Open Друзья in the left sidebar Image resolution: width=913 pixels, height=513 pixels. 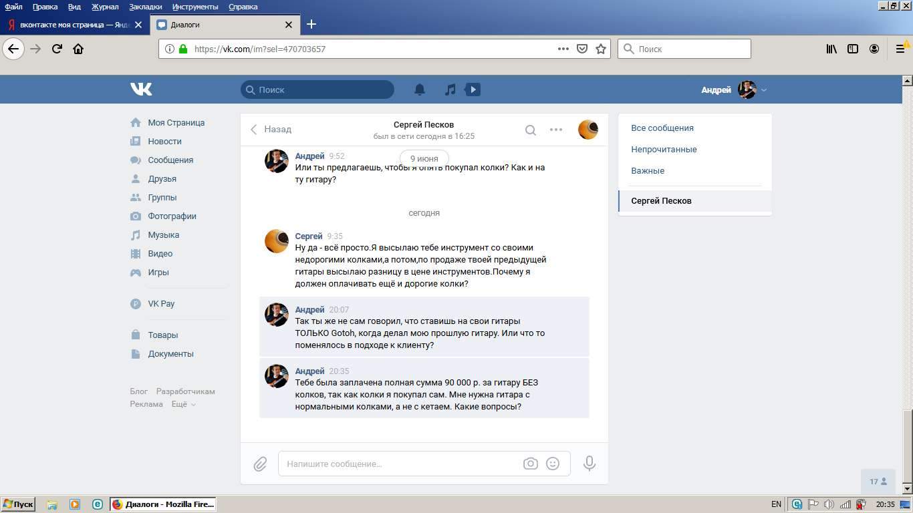pyautogui.click(x=162, y=179)
